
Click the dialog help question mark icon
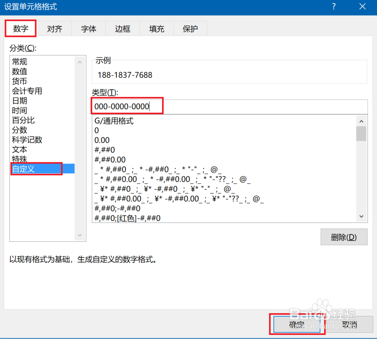(x=334, y=6)
